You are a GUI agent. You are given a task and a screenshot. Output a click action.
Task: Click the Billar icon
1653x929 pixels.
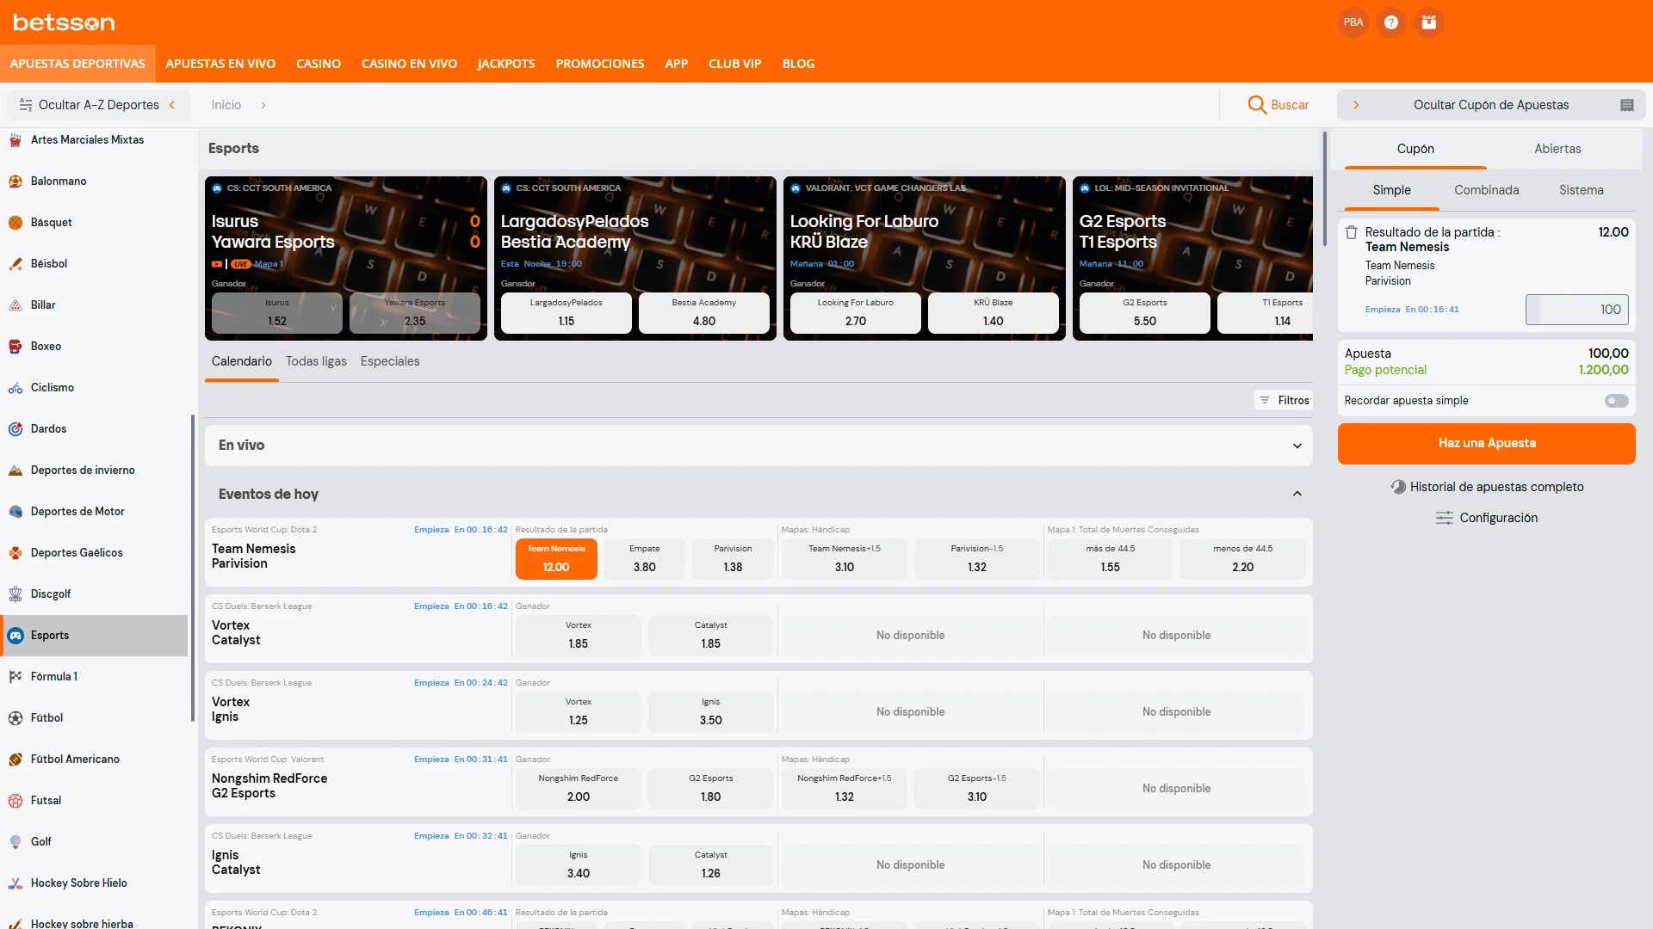pyautogui.click(x=15, y=305)
